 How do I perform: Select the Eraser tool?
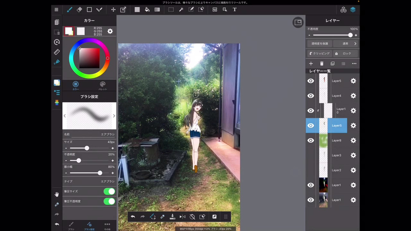[x=80, y=10]
